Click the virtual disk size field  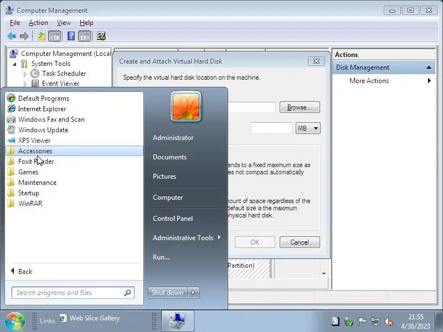271,128
